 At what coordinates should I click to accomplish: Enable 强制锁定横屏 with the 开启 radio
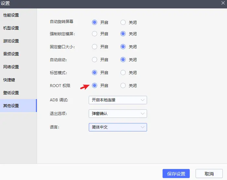coord(95,34)
